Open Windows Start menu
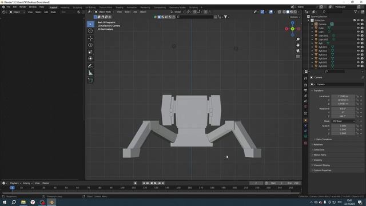 (x=4, y=202)
